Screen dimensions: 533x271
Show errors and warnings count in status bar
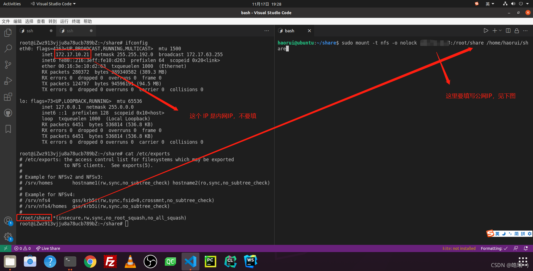[x=23, y=248]
